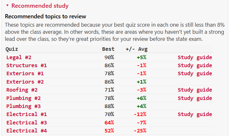Select the Electrical #3 quiz link
Screen dimensions: 230x136
(26, 122)
